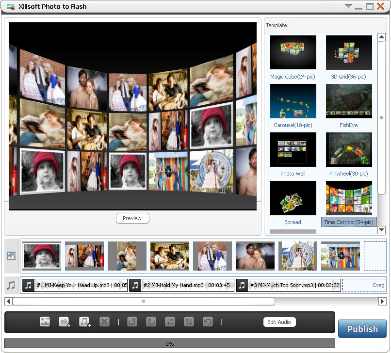Click the horizontal timeline scrollbar
The width and height of the screenshot is (391, 353).
click(x=144, y=301)
